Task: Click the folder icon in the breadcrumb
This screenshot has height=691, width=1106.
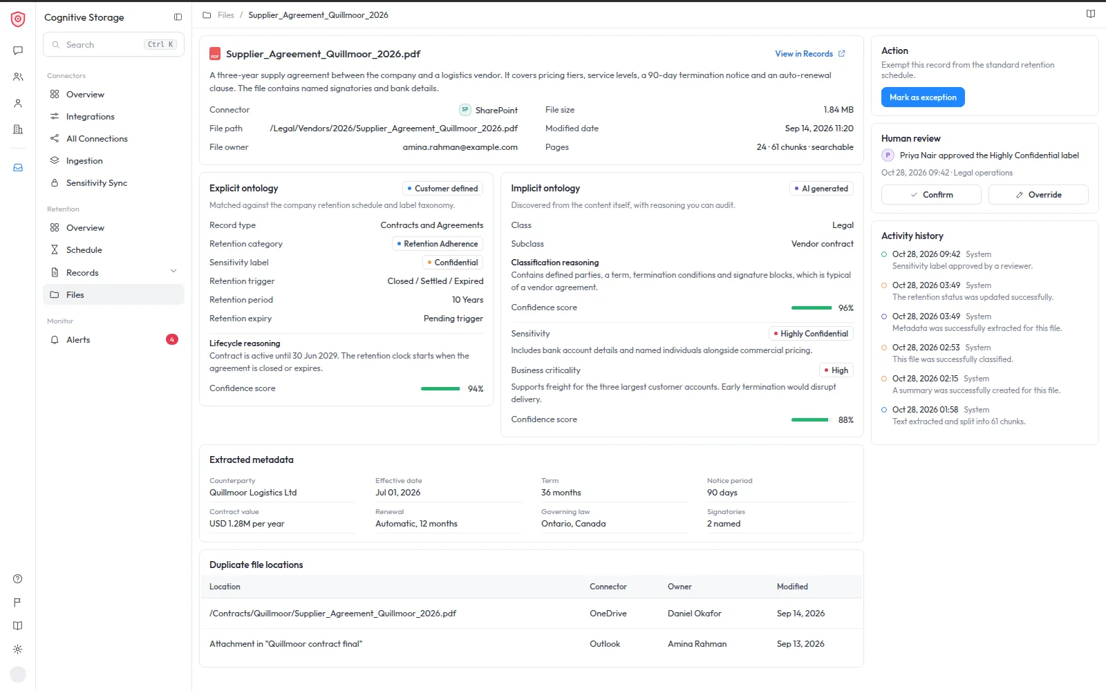Action: coord(207,15)
